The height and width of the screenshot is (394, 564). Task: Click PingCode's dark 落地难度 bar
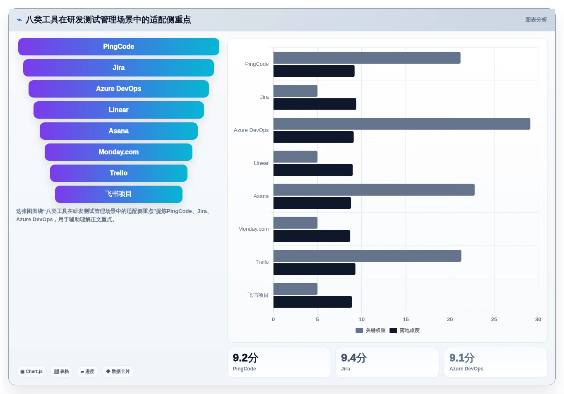tap(314, 71)
